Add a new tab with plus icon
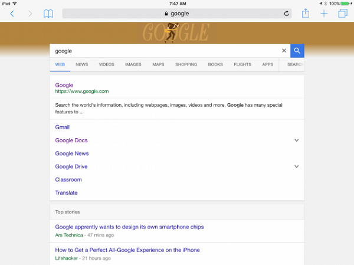Viewport: 354px width, 265px height. (324, 14)
